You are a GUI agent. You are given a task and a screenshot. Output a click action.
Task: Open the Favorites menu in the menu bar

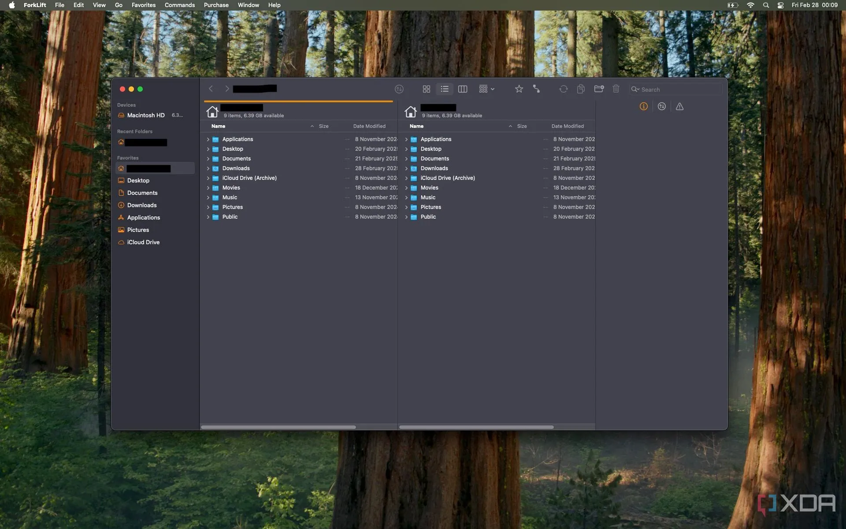click(x=144, y=5)
